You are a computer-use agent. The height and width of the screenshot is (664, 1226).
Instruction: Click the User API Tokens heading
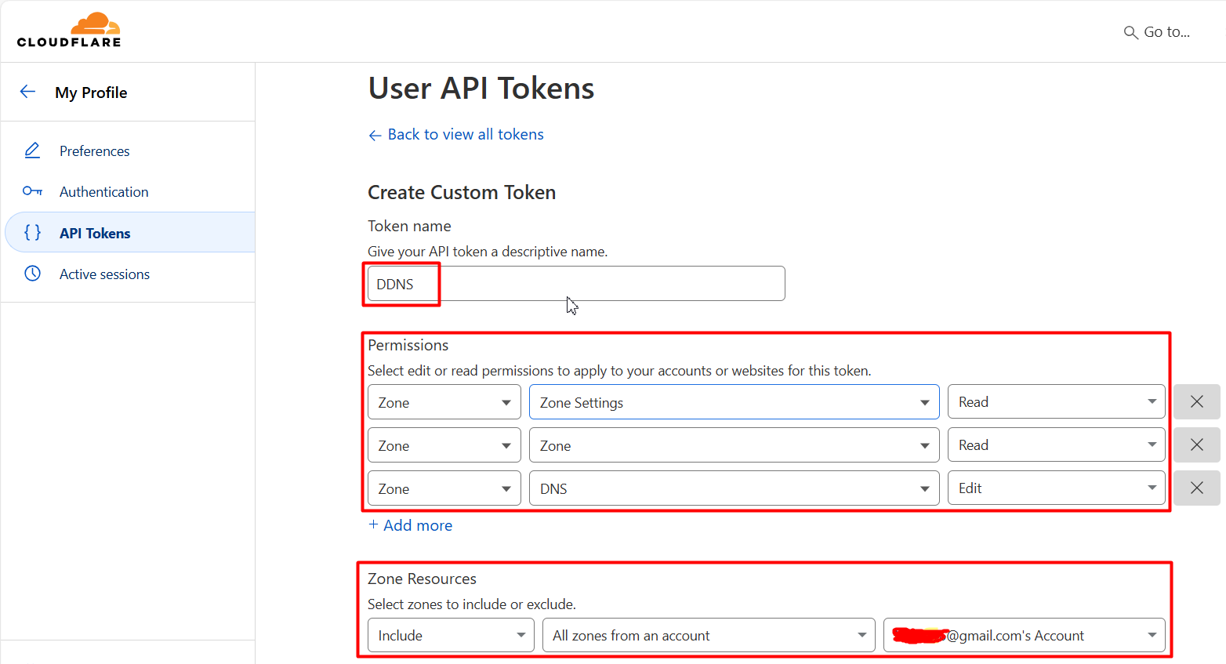pyautogui.click(x=481, y=89)
